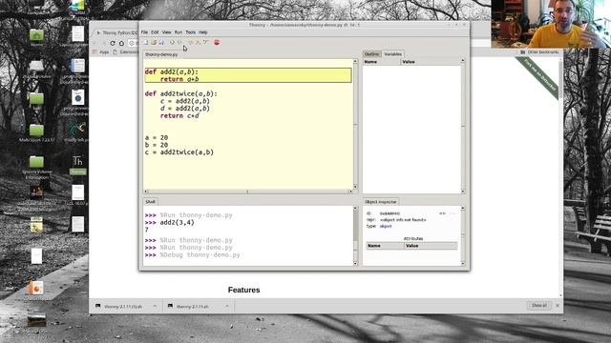Expand options for thonny 2.1.11 (1).sh download

tap(155, 306)
